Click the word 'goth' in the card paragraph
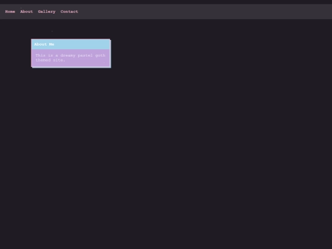This screenshot has height=249, width=332. (100, 55)
